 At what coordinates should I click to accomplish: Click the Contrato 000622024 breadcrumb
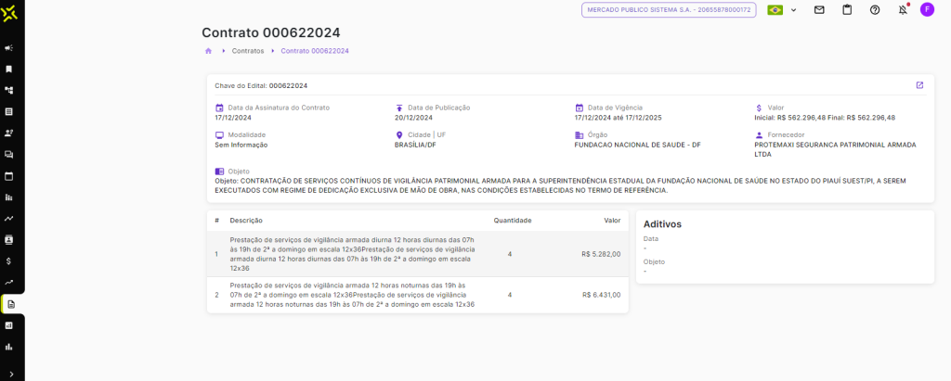pos(315,51)
